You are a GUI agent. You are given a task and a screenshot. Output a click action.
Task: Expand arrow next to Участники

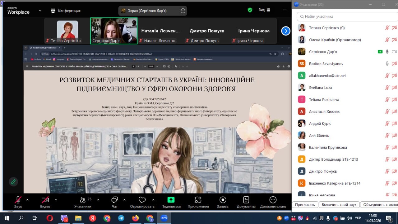coord(98,200)
